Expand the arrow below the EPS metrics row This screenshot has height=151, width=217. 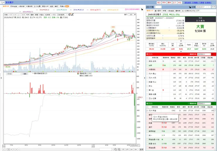tap(181, 52)
